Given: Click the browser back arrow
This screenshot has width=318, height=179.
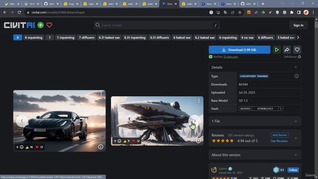Looking at the screenshot, I should click(x=5, y=12).
